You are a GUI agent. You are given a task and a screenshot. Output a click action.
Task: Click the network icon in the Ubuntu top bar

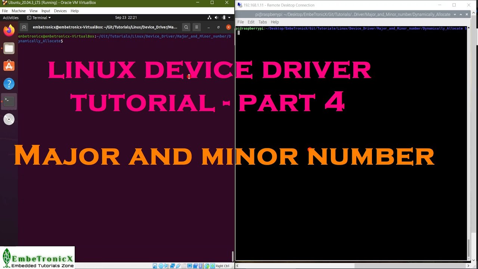pyautogui.click(x=209, y=17)
